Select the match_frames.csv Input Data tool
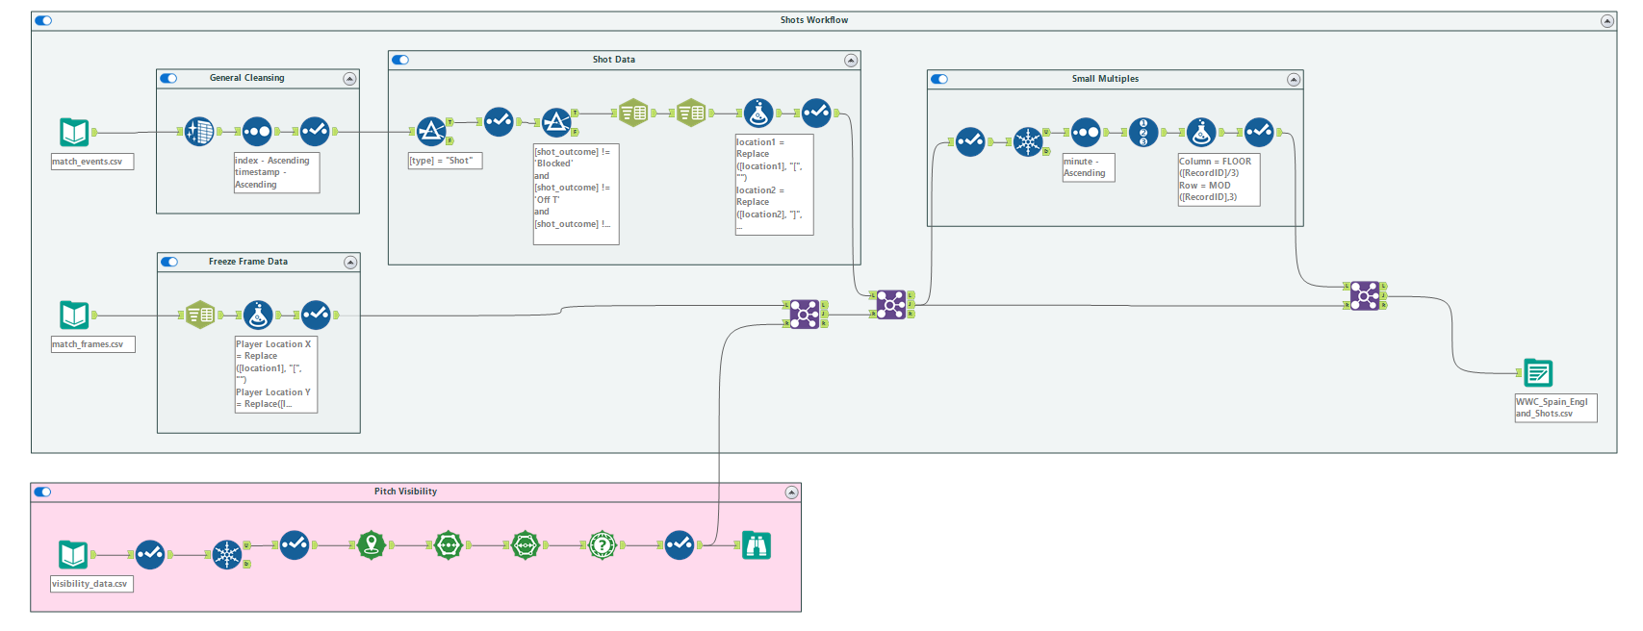 74,315
